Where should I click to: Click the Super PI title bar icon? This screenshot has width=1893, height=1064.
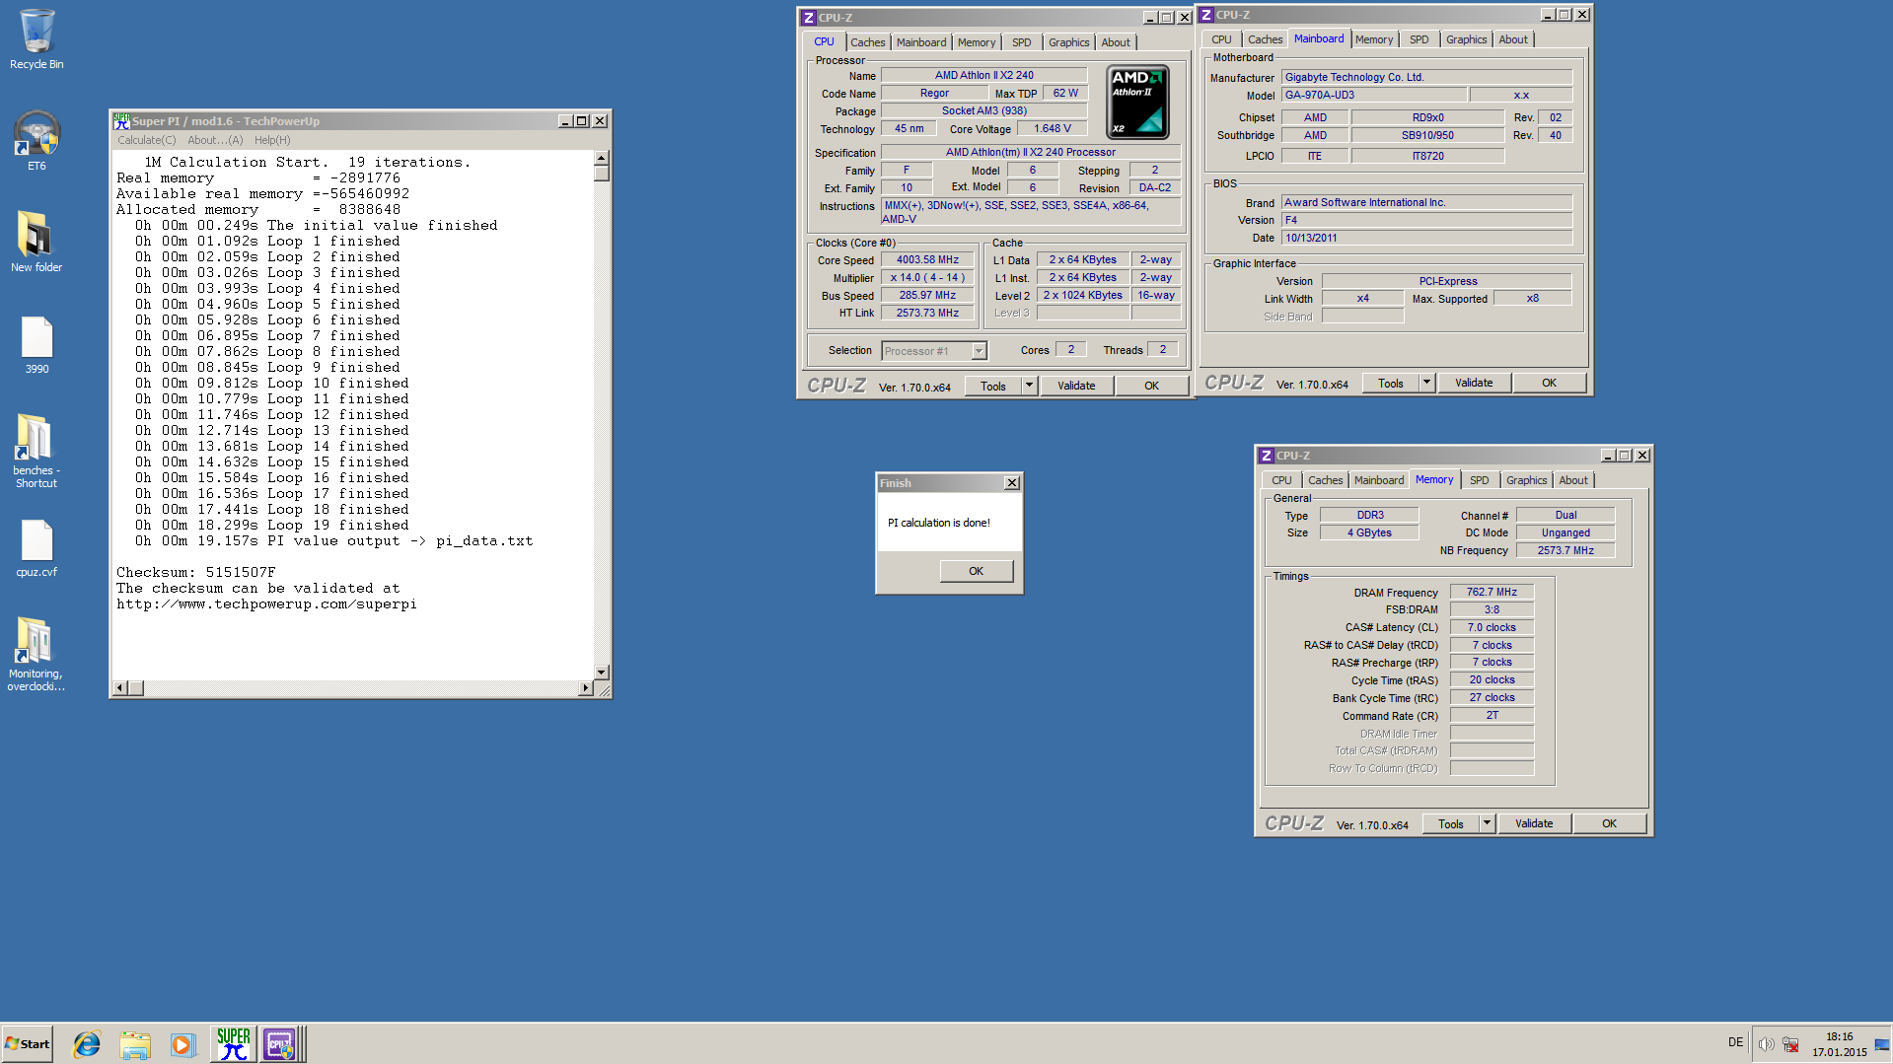121,120
